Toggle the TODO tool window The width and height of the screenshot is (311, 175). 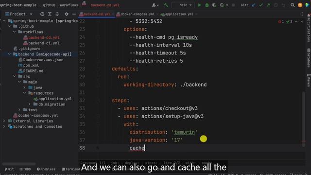click(25, 169)
